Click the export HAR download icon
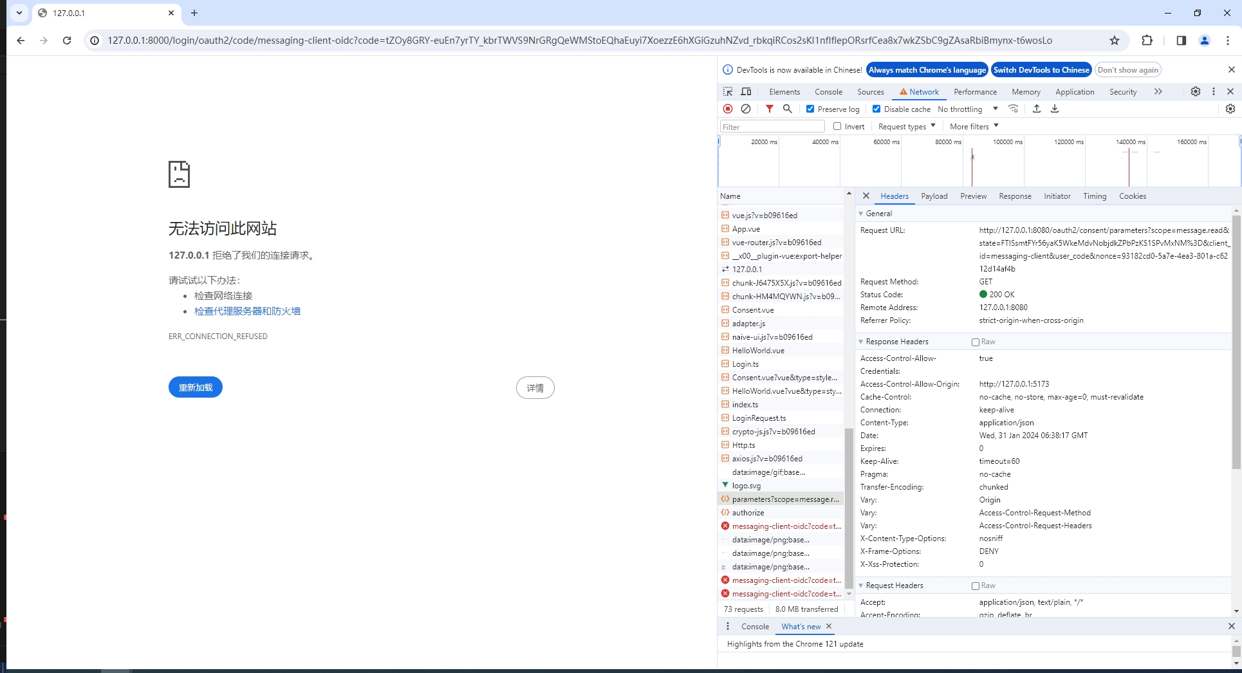Image resolution: width=1242 pixels, height=673 pixels. pyautogui.click(x=1055, y=109)
